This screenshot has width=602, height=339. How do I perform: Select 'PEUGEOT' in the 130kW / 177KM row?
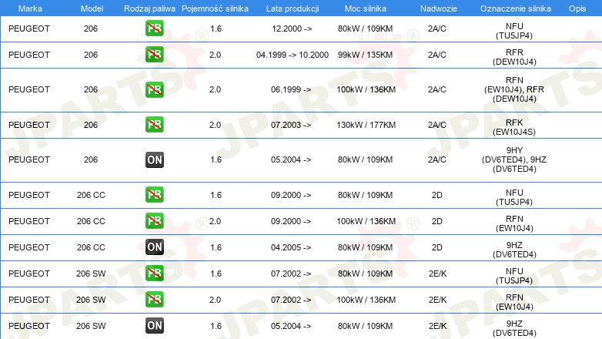tap(29, 125)
